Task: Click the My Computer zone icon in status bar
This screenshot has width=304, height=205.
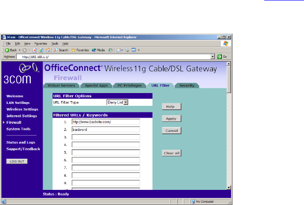Action: pos(193,202)
